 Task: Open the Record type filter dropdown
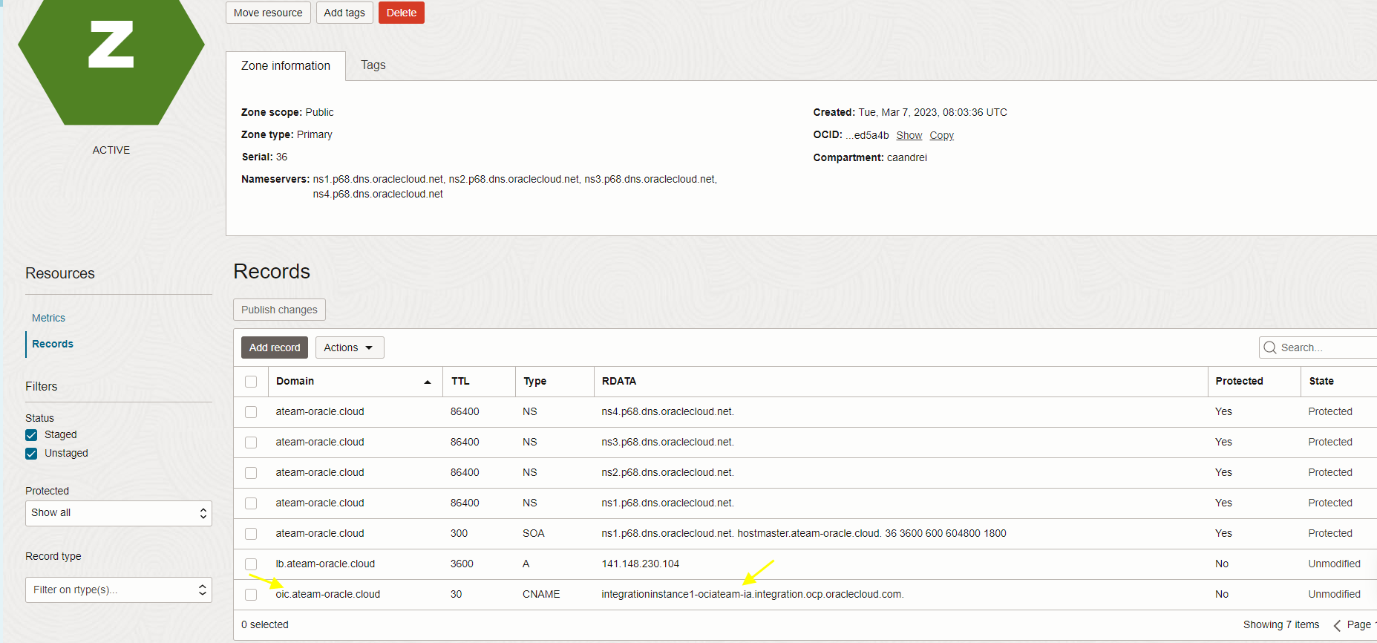119,590
